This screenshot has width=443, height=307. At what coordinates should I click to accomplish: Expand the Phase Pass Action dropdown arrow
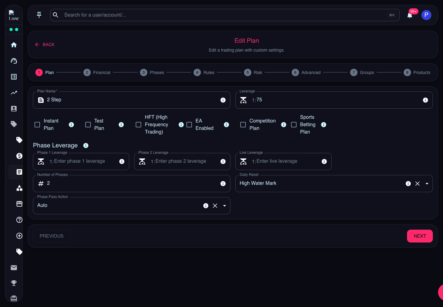[225, 206]
